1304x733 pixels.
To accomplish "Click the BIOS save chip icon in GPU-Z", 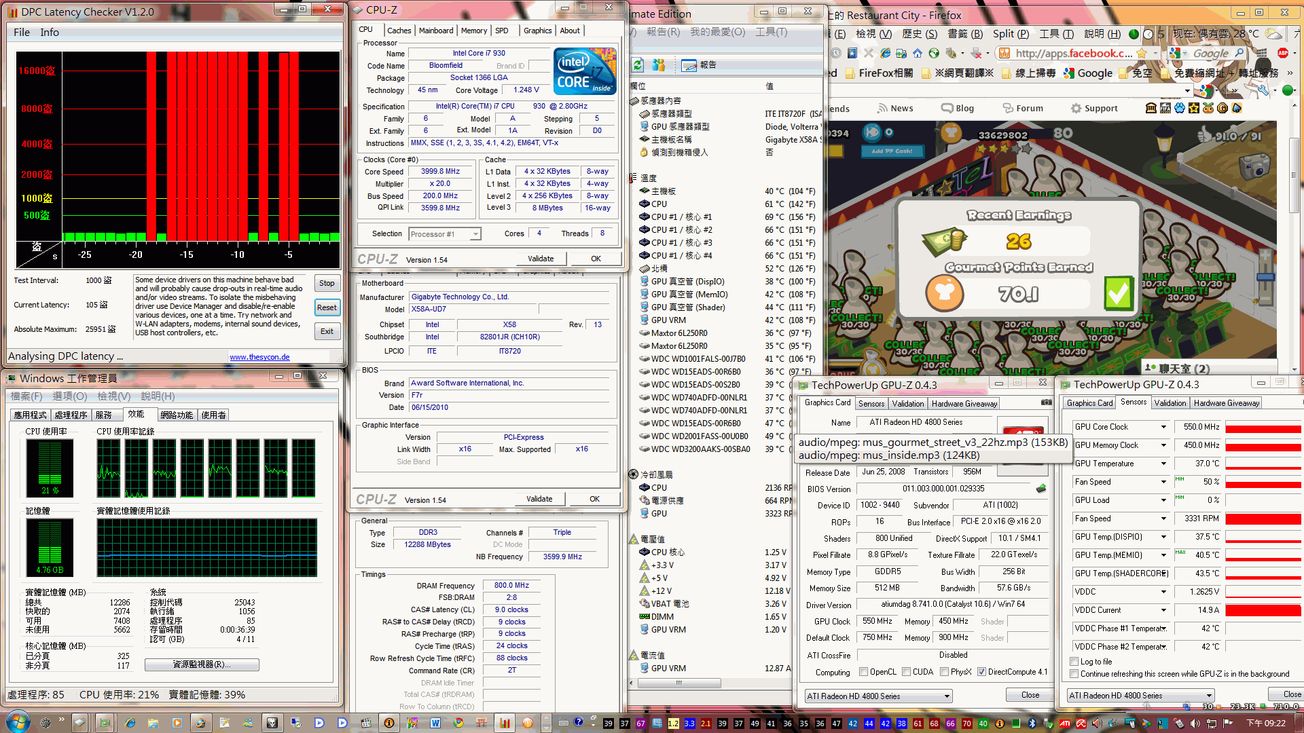I will [x=1040, y=489].
